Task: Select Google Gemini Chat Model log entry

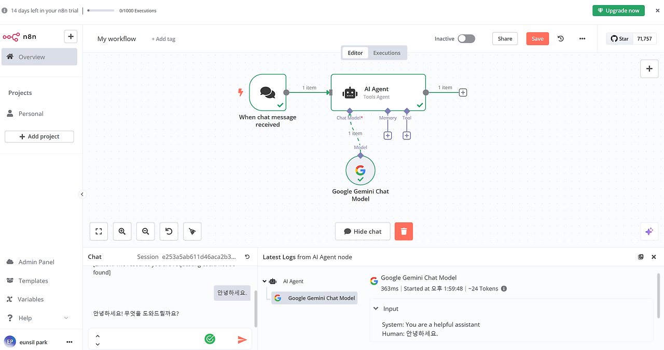Action: (x=314, y=298)
